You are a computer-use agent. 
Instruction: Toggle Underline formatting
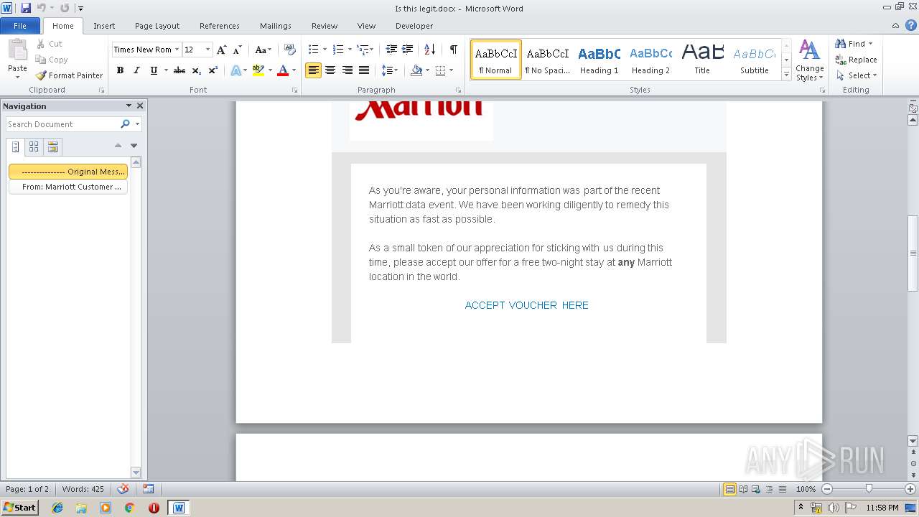tap(154, 70)
